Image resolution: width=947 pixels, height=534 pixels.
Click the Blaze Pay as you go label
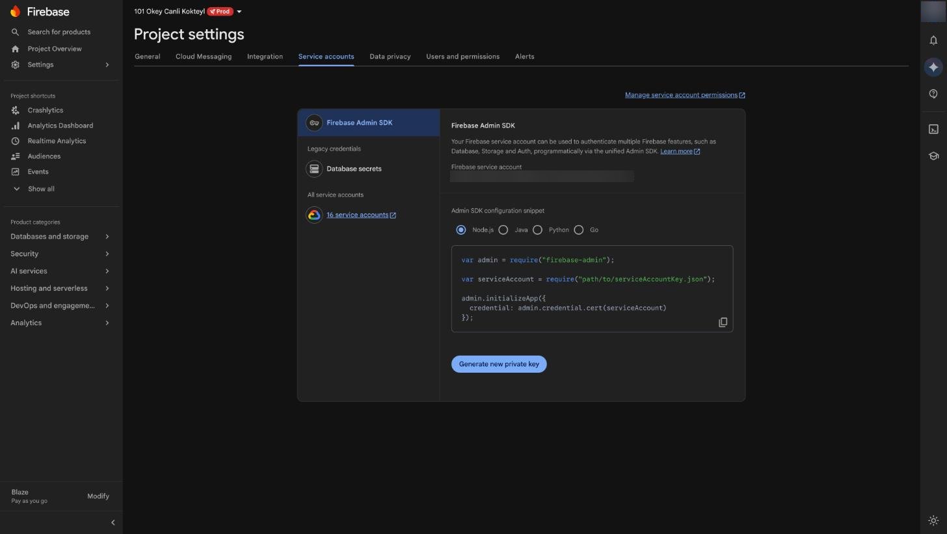click(29, 496)
